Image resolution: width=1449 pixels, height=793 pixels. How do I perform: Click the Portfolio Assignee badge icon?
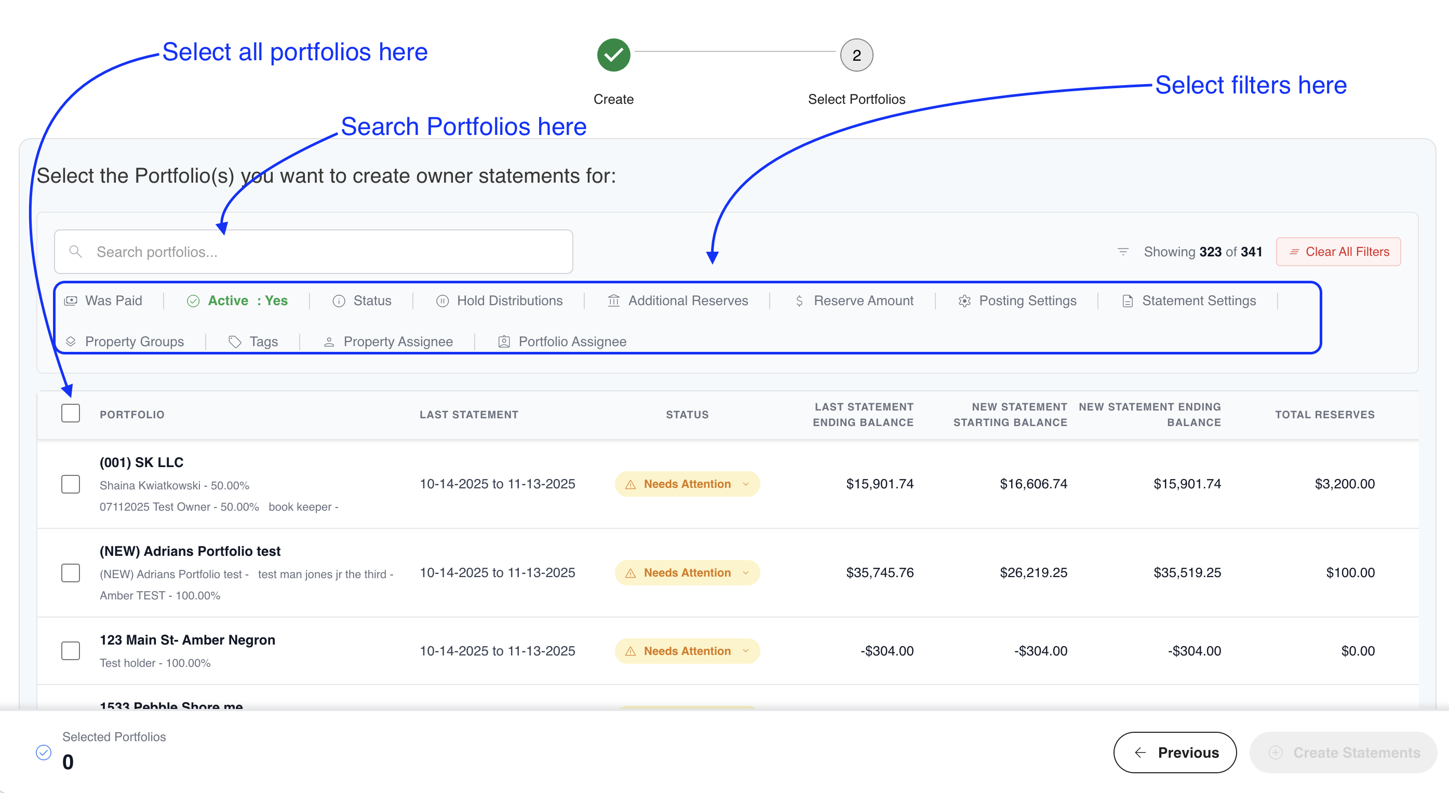(504, 341)
